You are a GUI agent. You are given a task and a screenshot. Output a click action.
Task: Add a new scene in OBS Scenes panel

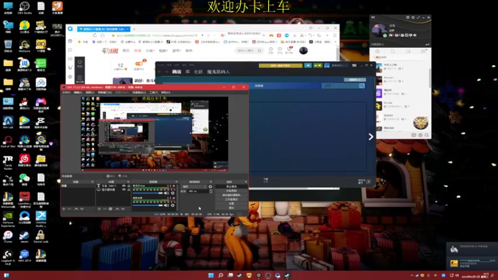tap(64, 209)
